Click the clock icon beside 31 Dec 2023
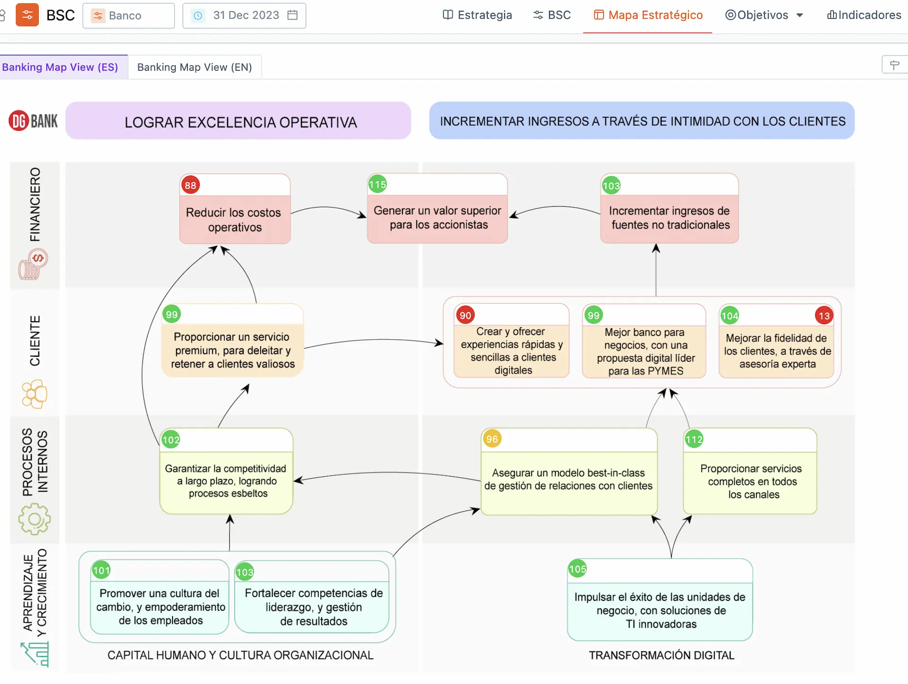The image size is (908, 684). [x=198, y=16]
